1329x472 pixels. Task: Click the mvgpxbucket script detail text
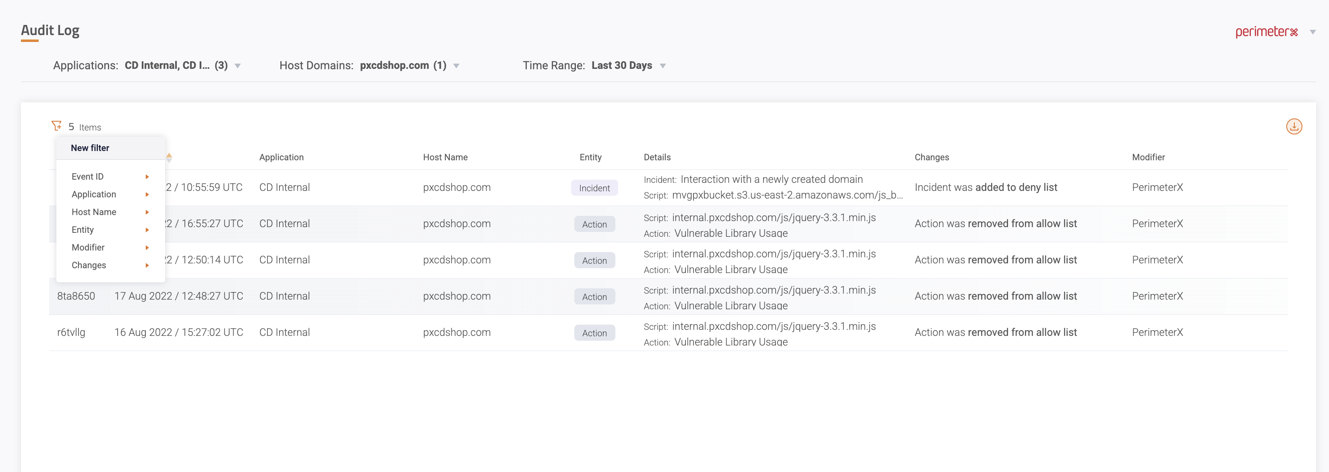point(786,195)
